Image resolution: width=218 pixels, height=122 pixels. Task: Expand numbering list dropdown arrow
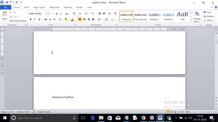[89, 14]
